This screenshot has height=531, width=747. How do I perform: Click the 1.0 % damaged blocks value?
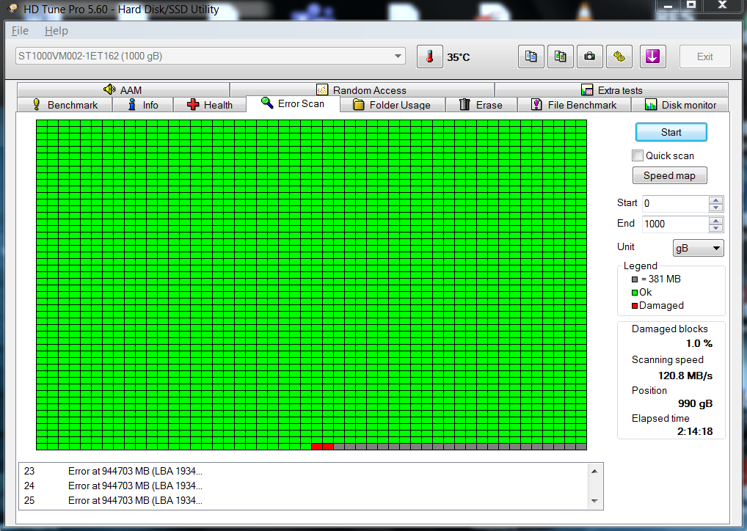tap(699, 343)
